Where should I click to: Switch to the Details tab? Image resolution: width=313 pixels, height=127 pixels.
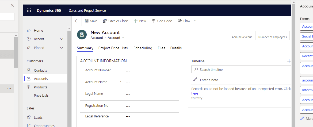(176, 48)
